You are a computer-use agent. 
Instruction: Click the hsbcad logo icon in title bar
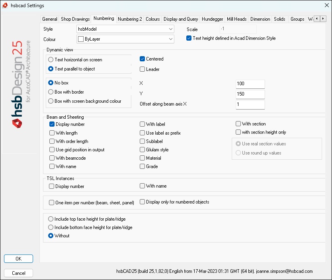coord(5,5)
